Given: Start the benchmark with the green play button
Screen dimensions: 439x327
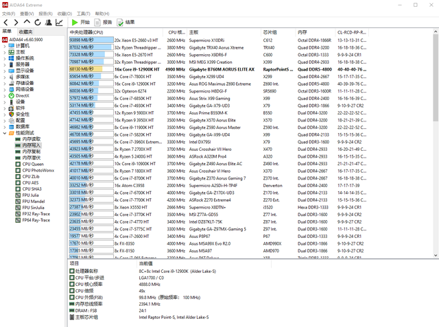Looking at the screenshot, I should coord(81,23).
